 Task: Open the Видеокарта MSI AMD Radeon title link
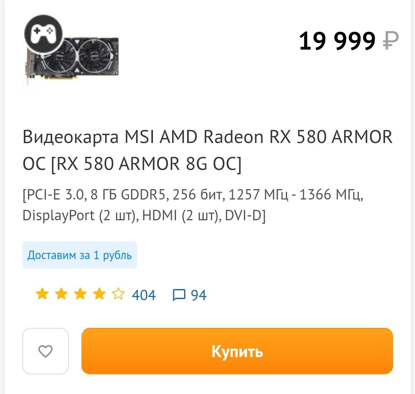[x=207, y=150]
